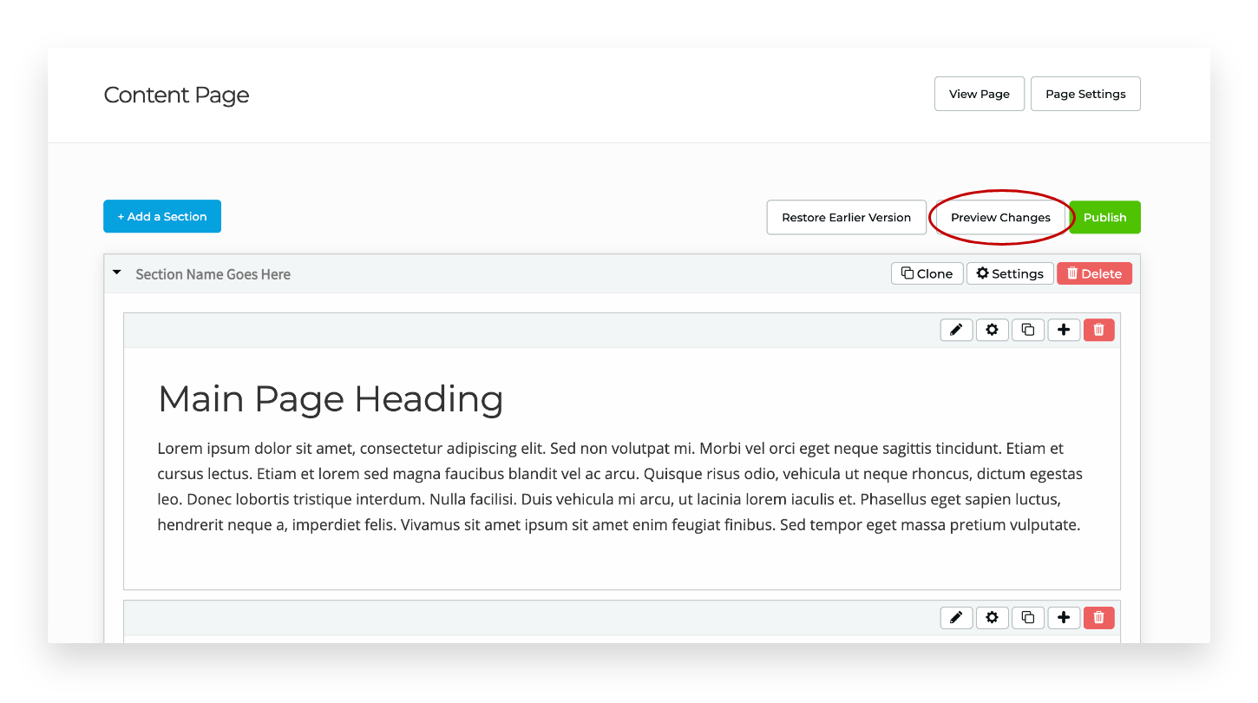This screenshot has height=703, width=1258.
Task: Click the plus icon on the second block toolbar
Action: (x=1063, y=617)
